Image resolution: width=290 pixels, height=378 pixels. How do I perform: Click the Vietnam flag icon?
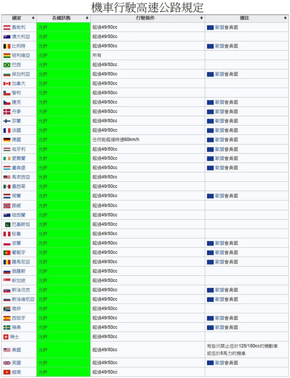coord(7,372)
